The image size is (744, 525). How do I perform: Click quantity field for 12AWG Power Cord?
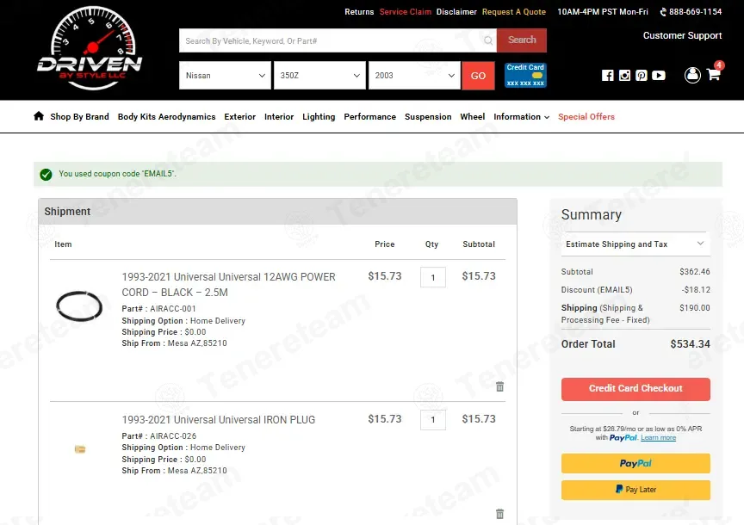pos(433,277)
